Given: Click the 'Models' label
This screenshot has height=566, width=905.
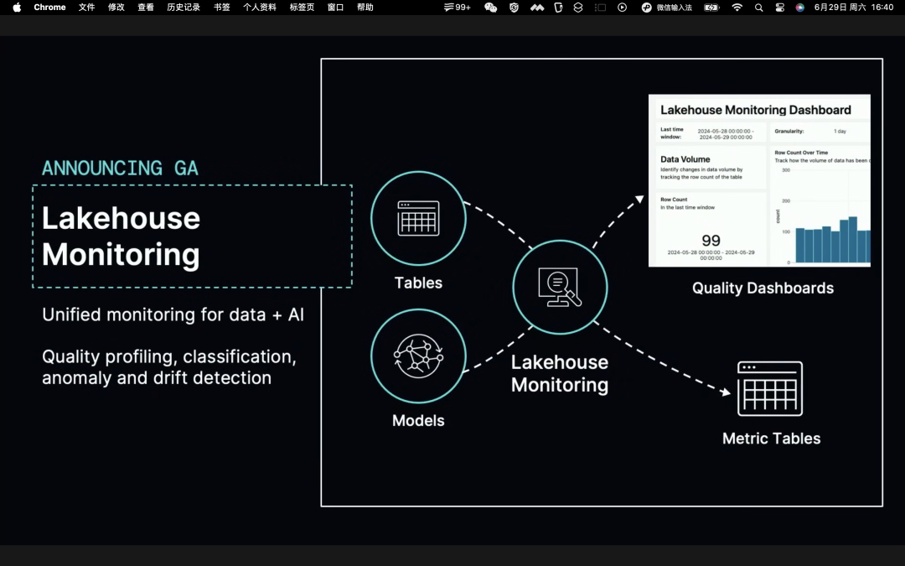Looking at the screenshot, I should [418, 420].
